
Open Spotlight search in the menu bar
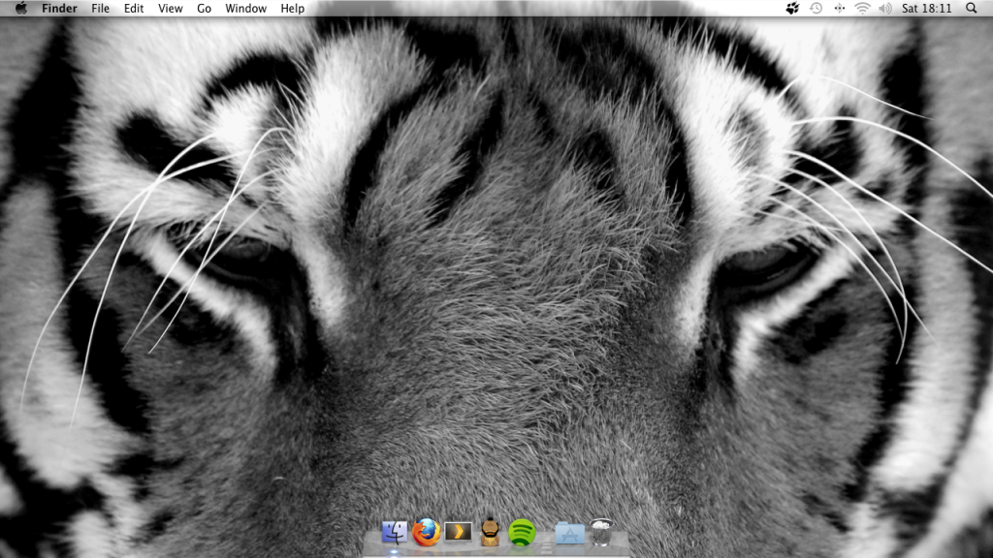[973, 8]
